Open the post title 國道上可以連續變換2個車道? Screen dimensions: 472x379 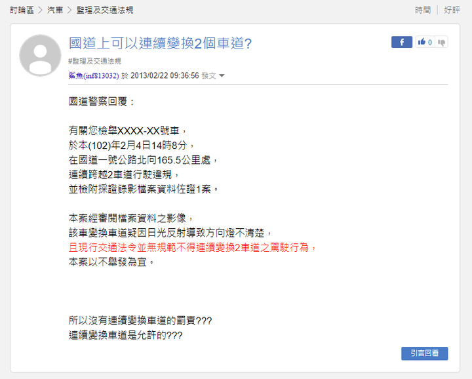click(x=160, y=43)
